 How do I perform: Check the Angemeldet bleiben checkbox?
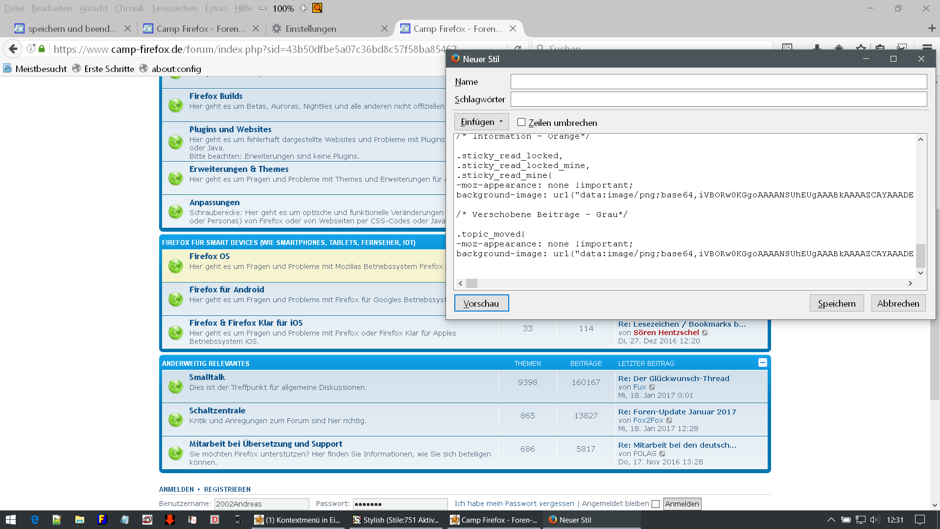(656, 504)
